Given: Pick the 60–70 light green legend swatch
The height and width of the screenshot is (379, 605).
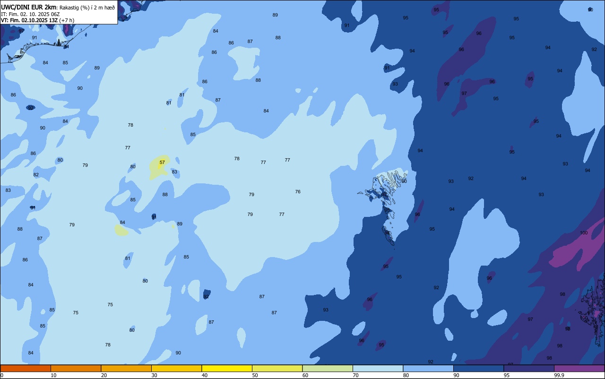Looking at the screenshot, I should [x=328, y=368].
